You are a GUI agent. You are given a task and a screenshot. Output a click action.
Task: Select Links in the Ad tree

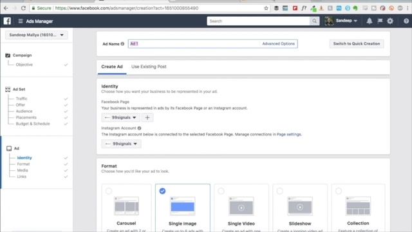22,177
